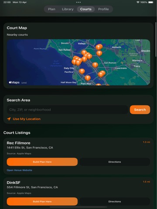Click the Court Listings heading
Image resolution: width=157 pixels, height=209 pixels.
pos(17,133)
